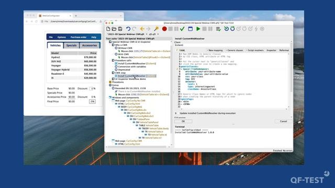Switch to Accessories tab in car configurator
335x188 pixels.
coord(90,45)
